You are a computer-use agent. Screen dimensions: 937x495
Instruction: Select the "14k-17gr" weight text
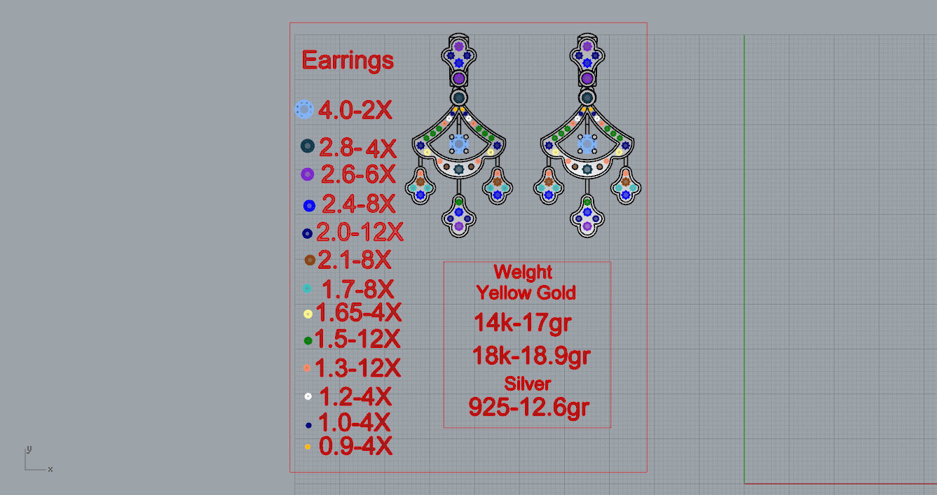pos(523,323)
